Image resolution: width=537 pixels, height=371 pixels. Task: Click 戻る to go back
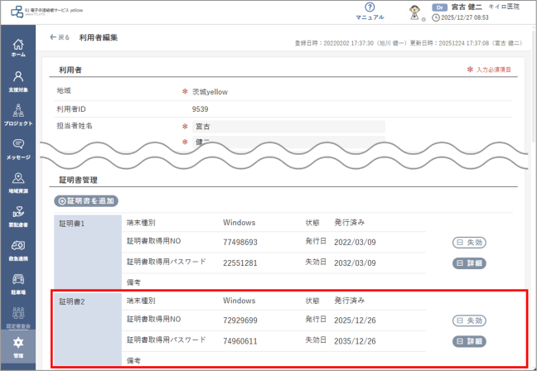pos(60,38)
